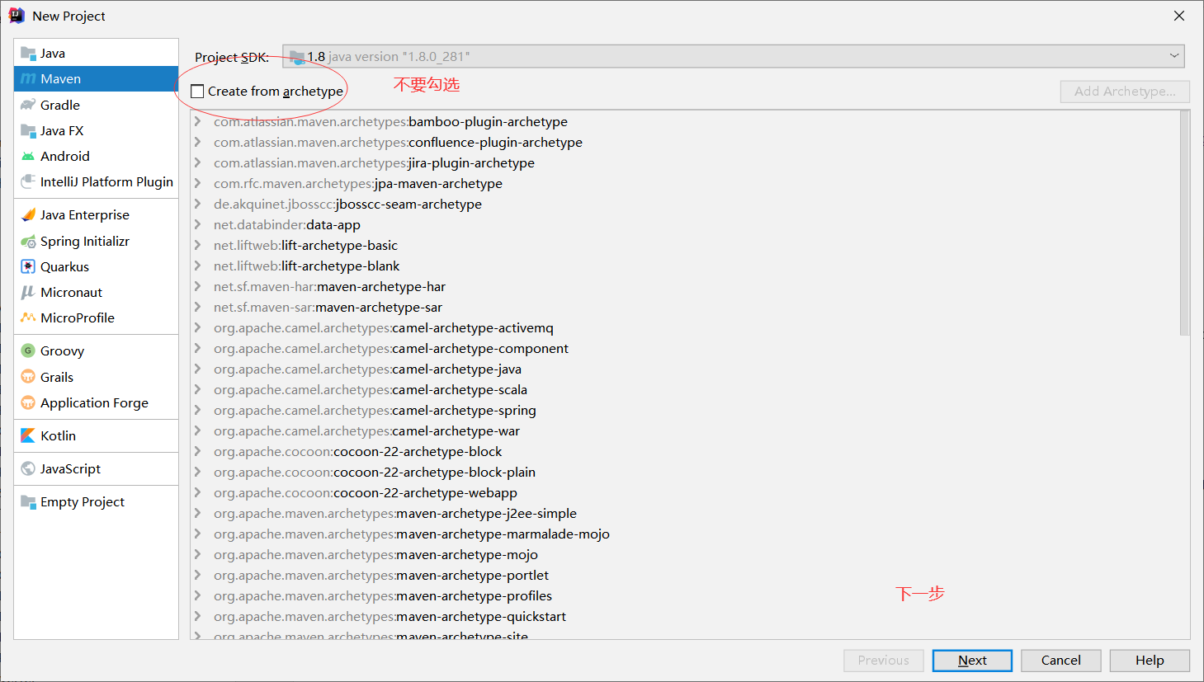
Task: Click the Application Forge icon
Action: click(x=28, y=402)
